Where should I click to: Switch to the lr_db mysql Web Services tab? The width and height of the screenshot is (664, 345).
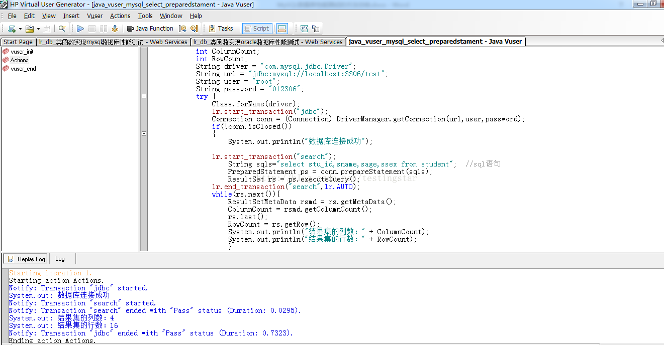pyautogui.click(x=114, y=42)
